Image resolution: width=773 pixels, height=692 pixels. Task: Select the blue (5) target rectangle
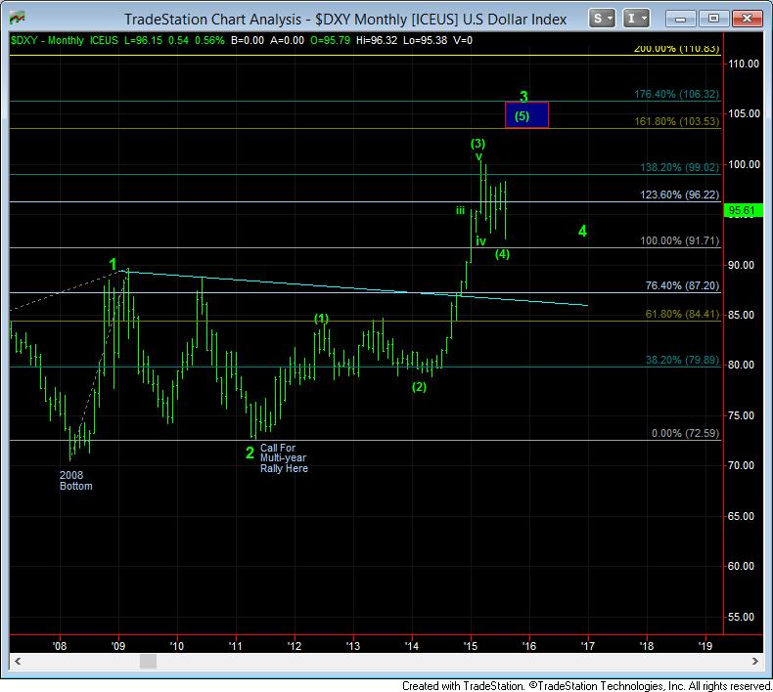(x=526, y=115)
